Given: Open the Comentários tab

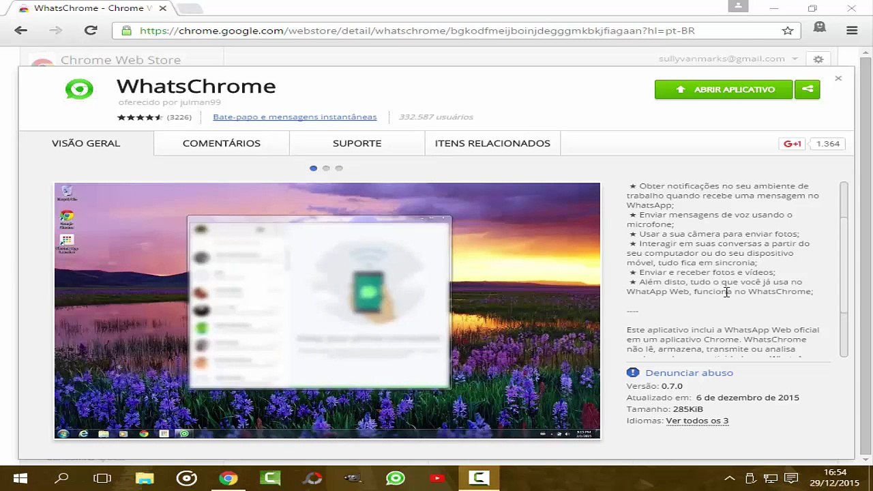Looking at the screenshot, I should (222, 143).
